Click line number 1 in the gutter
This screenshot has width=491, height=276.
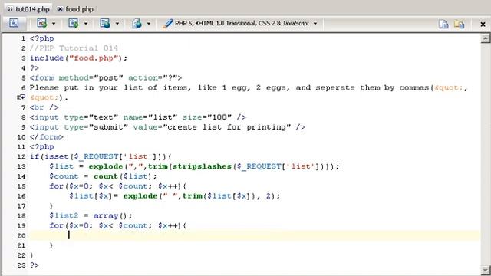point(23,38)
